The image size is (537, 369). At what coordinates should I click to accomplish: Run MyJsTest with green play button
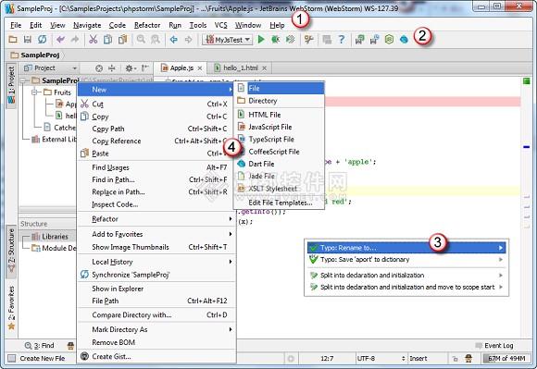[261, 40]
